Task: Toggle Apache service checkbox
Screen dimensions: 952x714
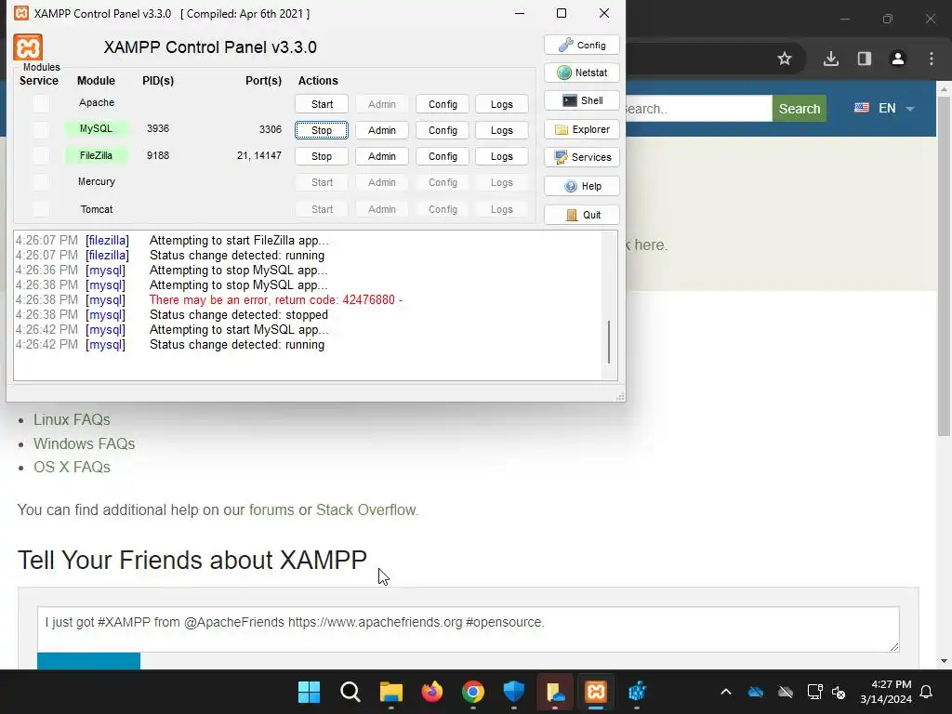Action: (x=41, y=103)
